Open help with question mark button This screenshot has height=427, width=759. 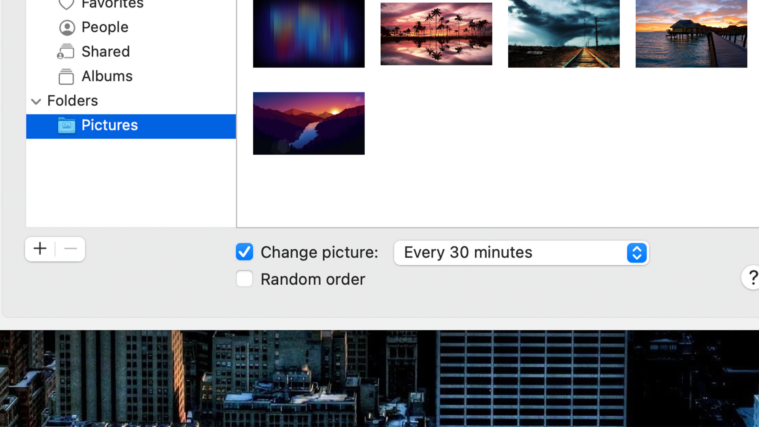click(x=752, y=278)
